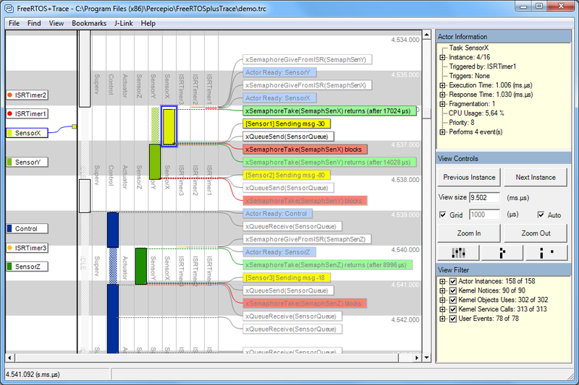The image size is (579, 385).
Task: Go to Next Instance
Action: coord(536,177)
